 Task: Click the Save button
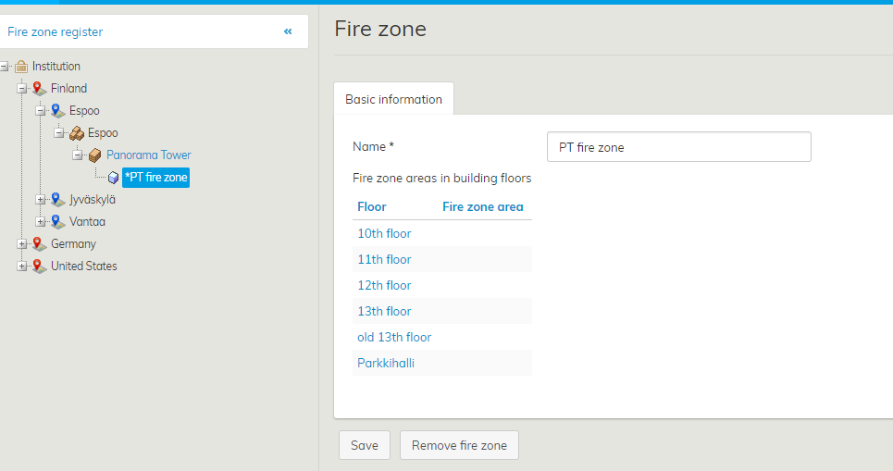[365, 445]
